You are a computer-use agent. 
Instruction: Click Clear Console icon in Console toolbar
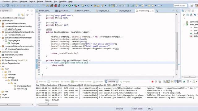(x=165, y=82)
